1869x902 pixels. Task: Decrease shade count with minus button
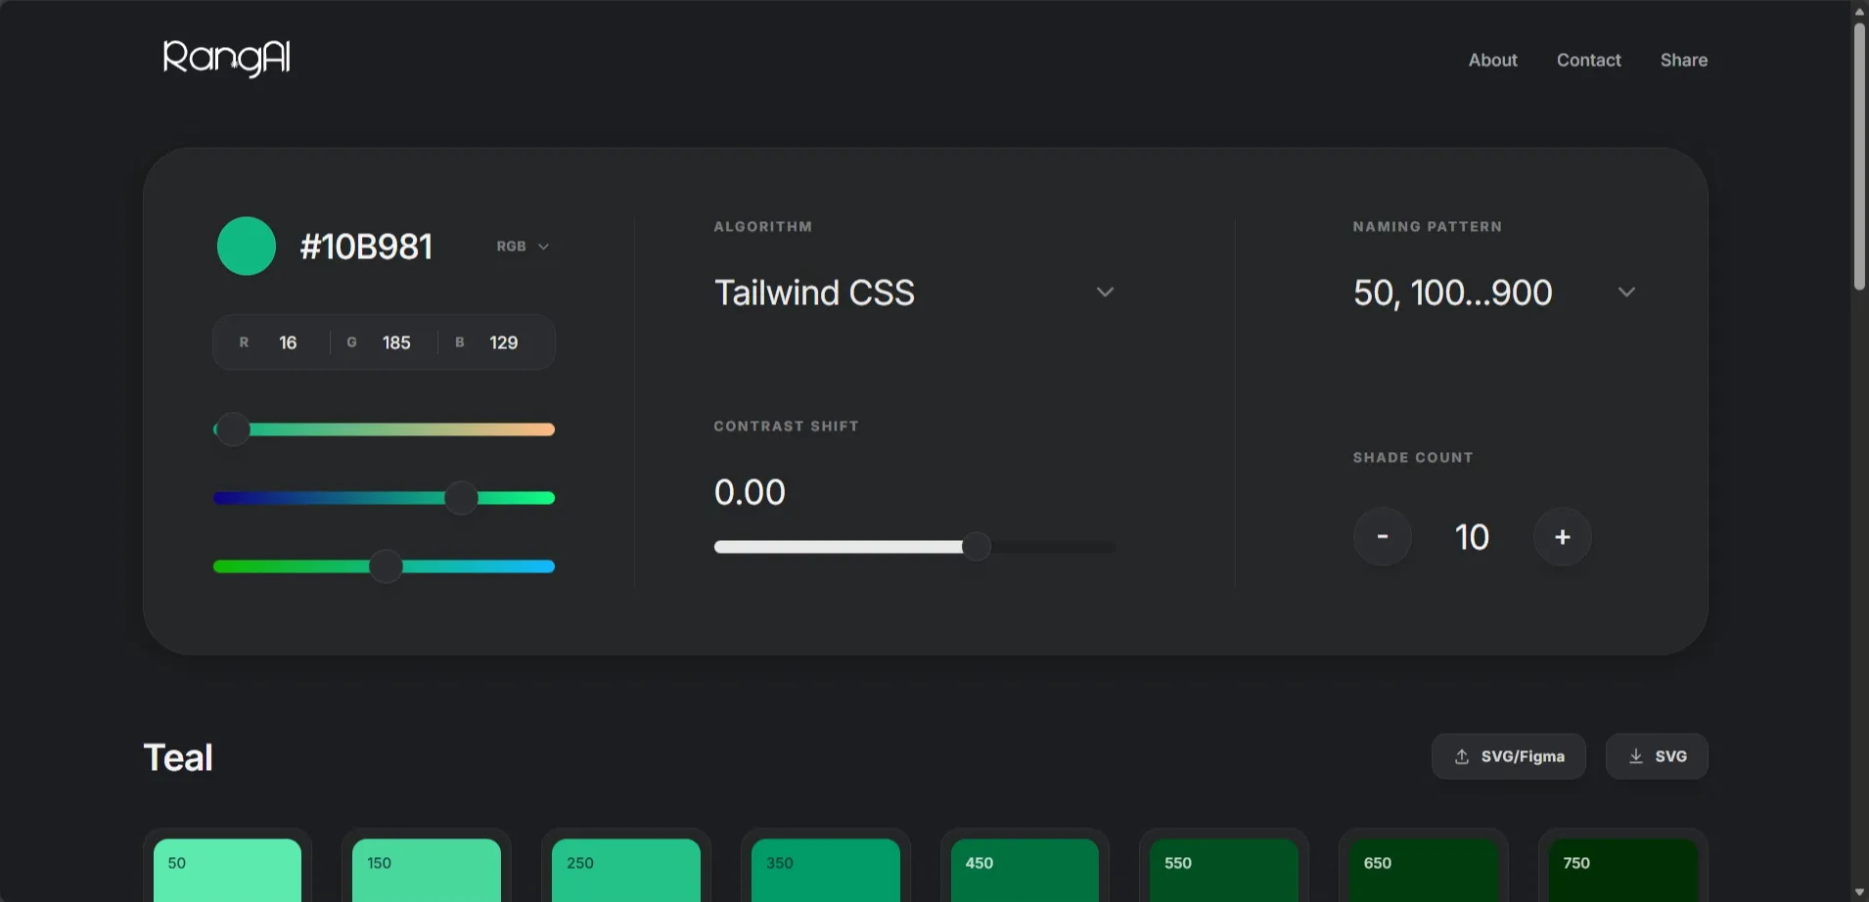click(1382, 537)
